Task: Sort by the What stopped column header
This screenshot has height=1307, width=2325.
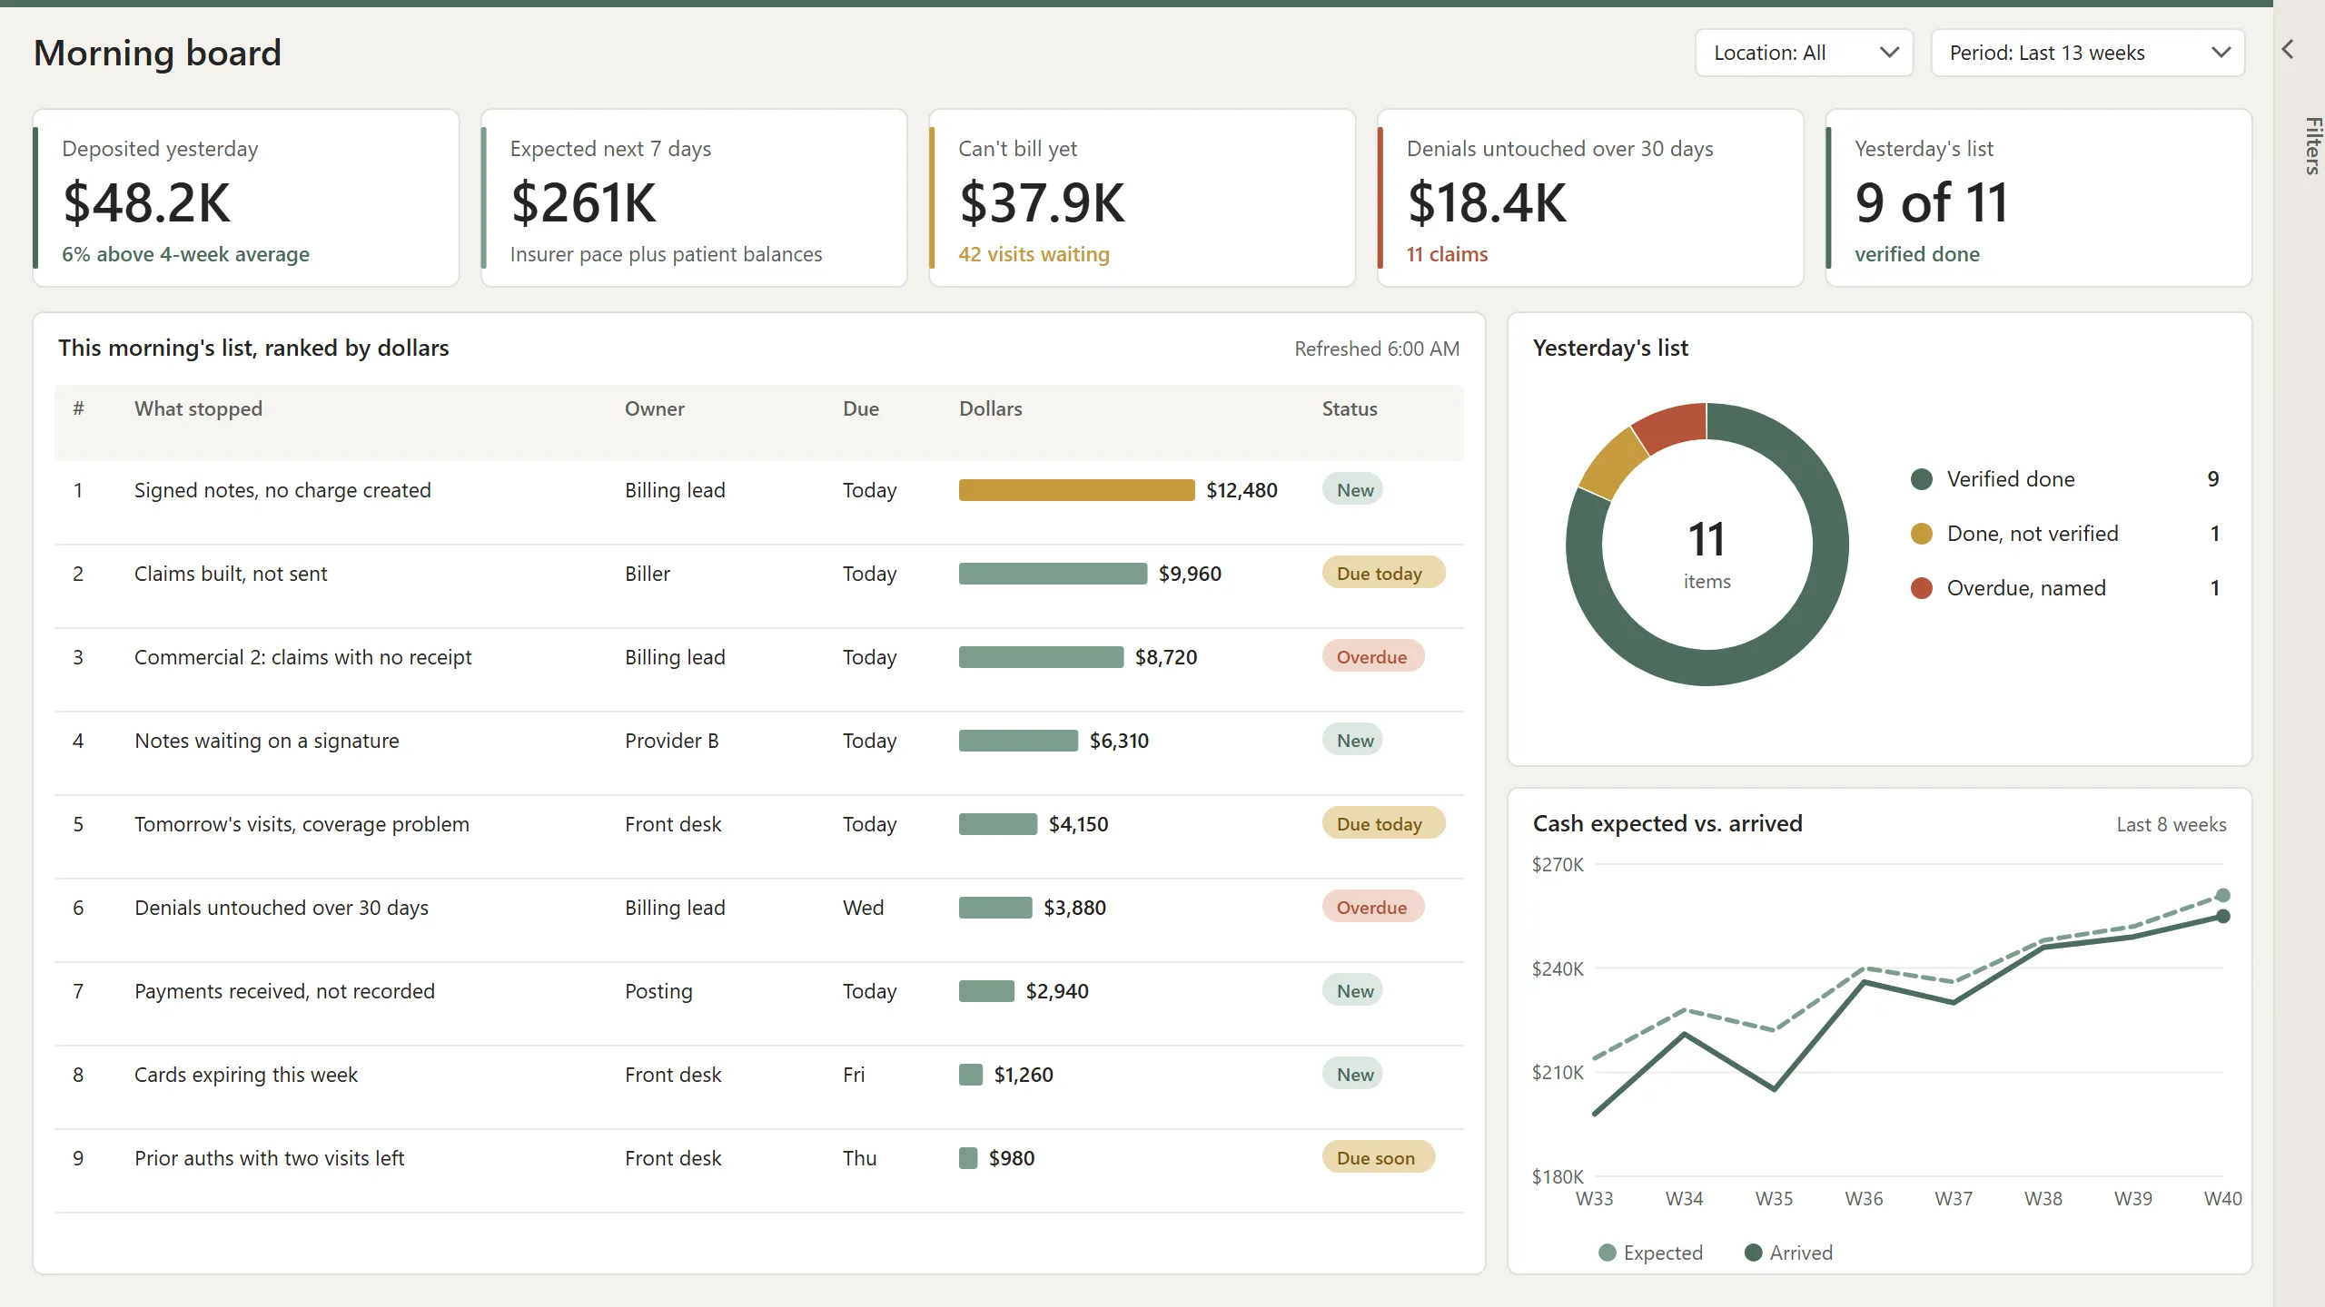Action: click(x=198, y=408)
